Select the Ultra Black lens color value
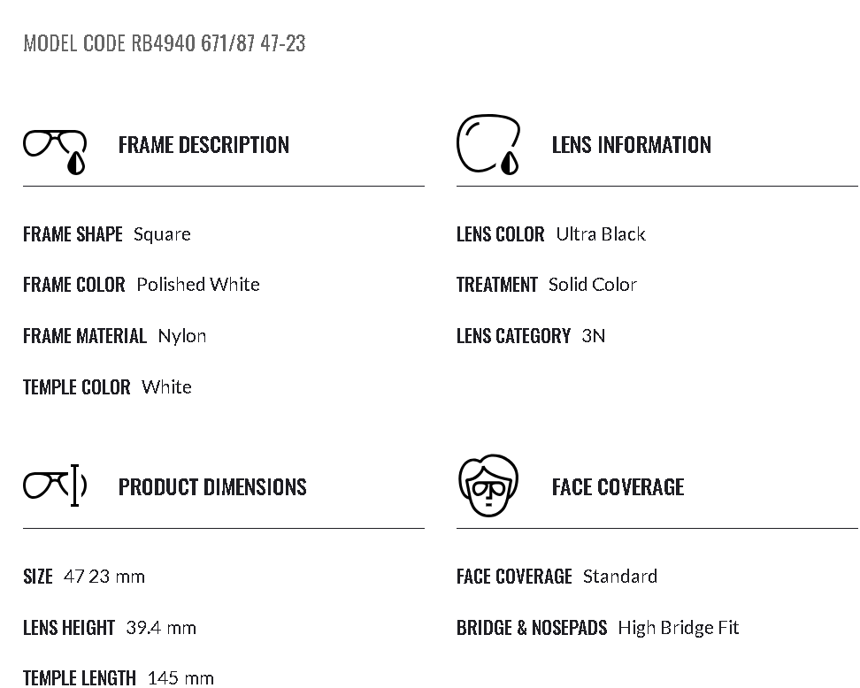 tap(601, 234)
